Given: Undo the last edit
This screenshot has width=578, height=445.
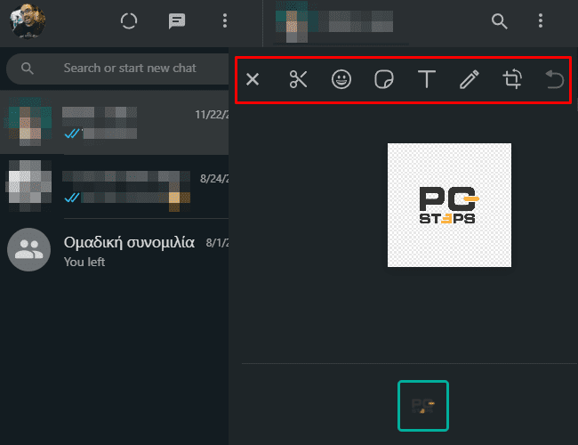Looking at the screenshot, I should coord(554,79).
